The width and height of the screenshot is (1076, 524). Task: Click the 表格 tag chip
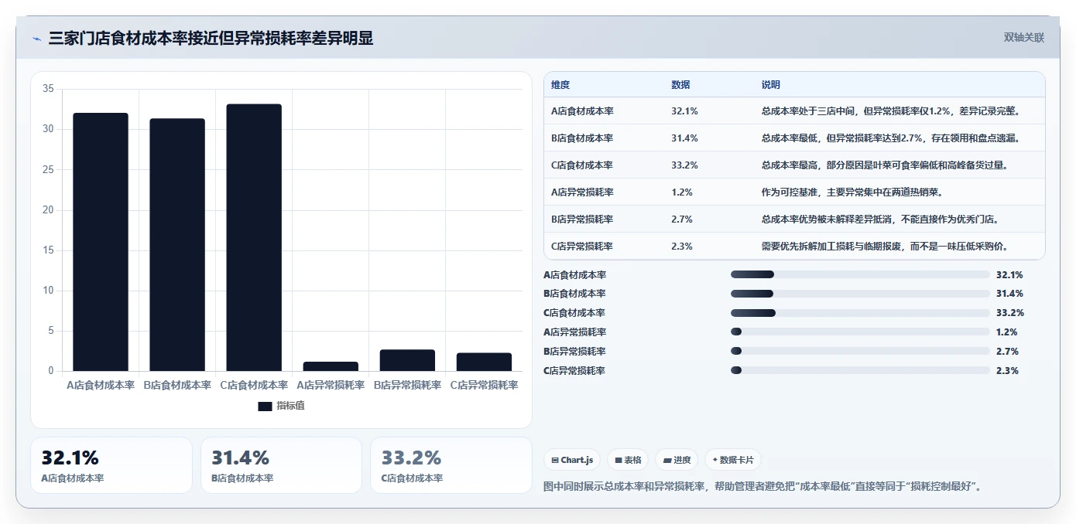coord(628,460)
